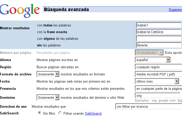Select the 'Sin filtro' radio button

[x=40, y=113]
